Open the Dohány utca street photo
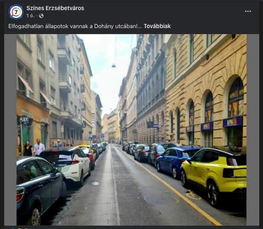Viewport: 263px width, 229px height. coord(131,130)
